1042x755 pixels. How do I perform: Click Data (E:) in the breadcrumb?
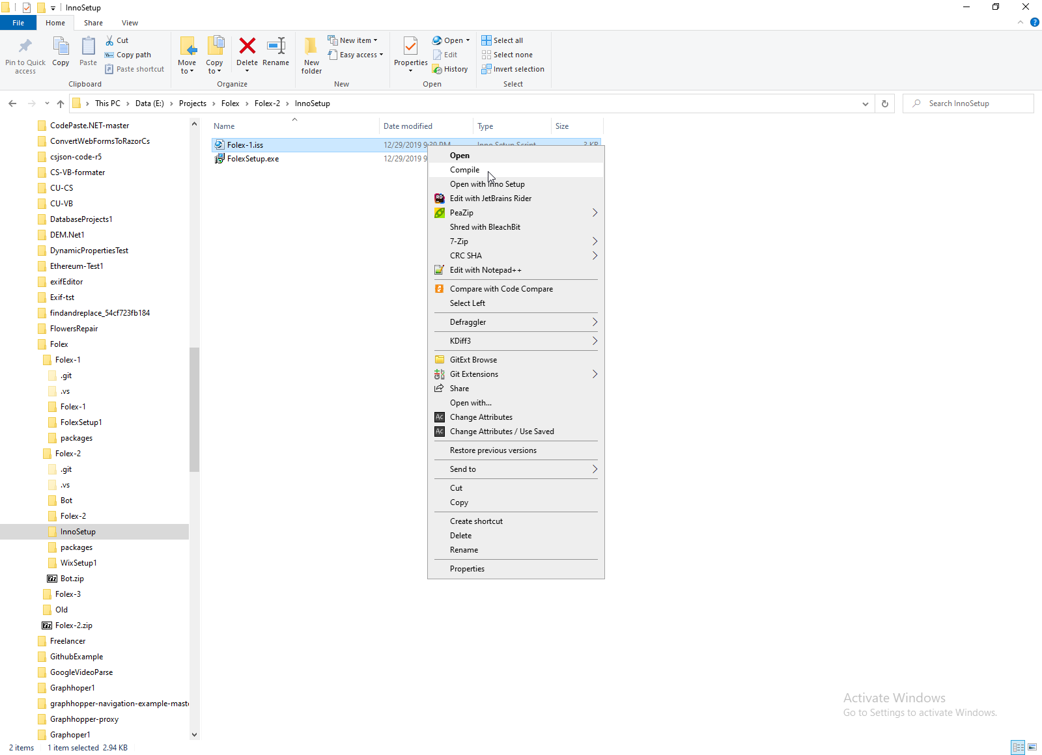tap(149, 103)
